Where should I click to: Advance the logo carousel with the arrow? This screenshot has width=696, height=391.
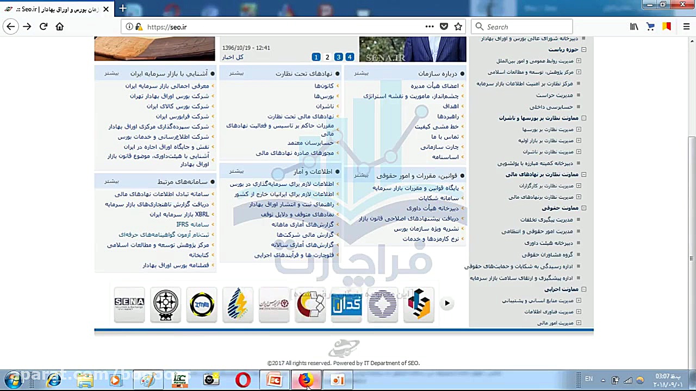(447, 304)
